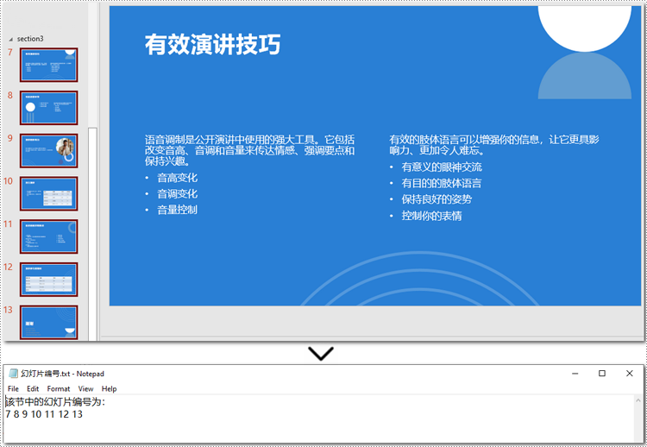The width and height of the screenshot is (647, 447).
Task: Click the paragraph starting 有效的肢体语言
Action: [494, 145]
